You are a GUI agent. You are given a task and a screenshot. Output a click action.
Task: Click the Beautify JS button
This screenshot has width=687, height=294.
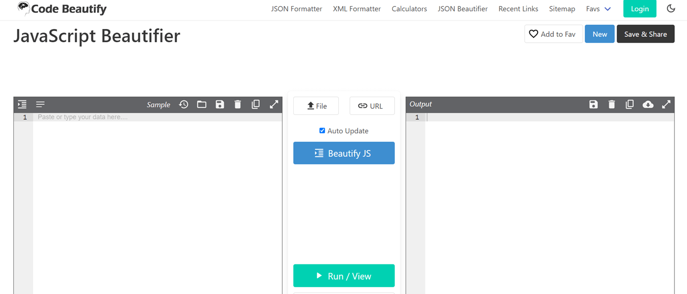click(x=344, y=153)
